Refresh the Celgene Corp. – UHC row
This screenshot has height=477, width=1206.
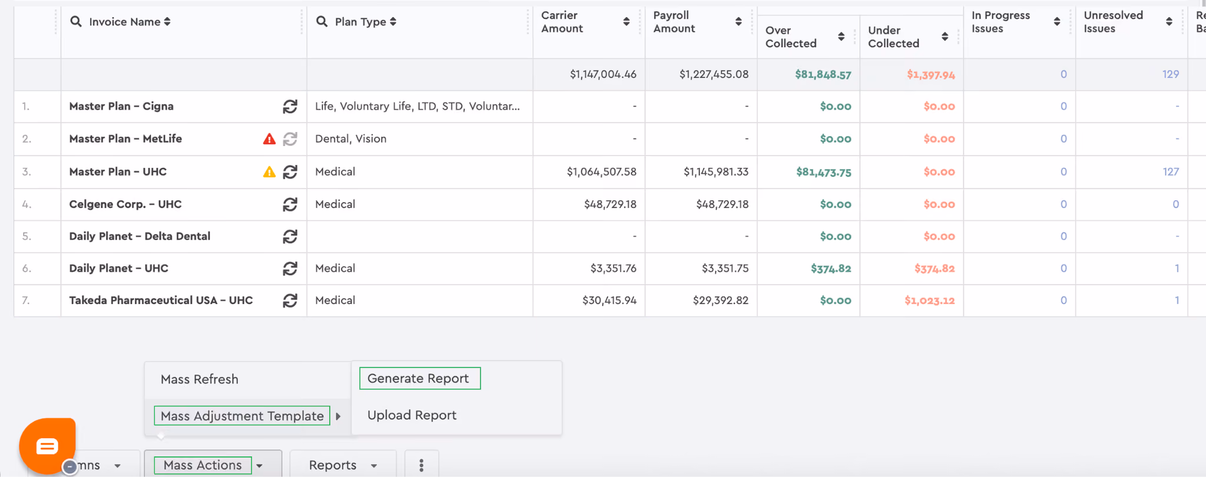(x=290, y=204)
